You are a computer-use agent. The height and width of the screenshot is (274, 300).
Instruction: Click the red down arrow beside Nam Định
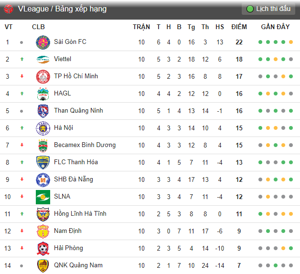(x=22, y=231)
